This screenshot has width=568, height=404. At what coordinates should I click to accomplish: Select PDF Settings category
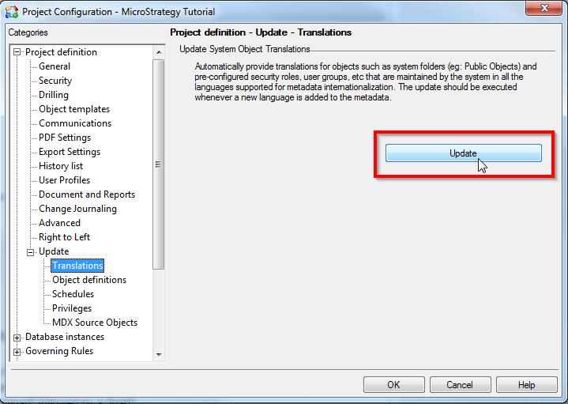click(x=65, y=138)
